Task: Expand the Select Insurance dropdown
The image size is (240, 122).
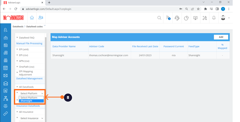Action: click(31, 118)
